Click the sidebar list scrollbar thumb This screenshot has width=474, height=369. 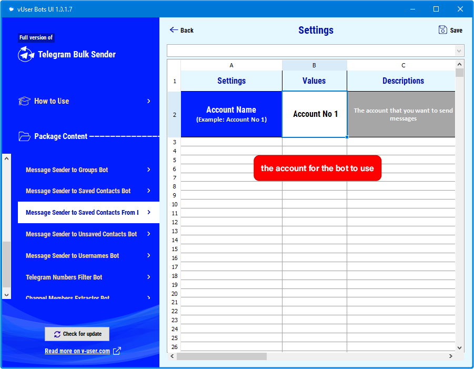(x=7, y=264)
